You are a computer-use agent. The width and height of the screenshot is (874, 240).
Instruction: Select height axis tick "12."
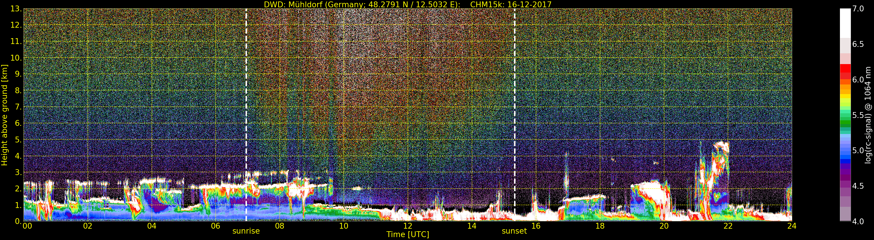coord(16,25)
